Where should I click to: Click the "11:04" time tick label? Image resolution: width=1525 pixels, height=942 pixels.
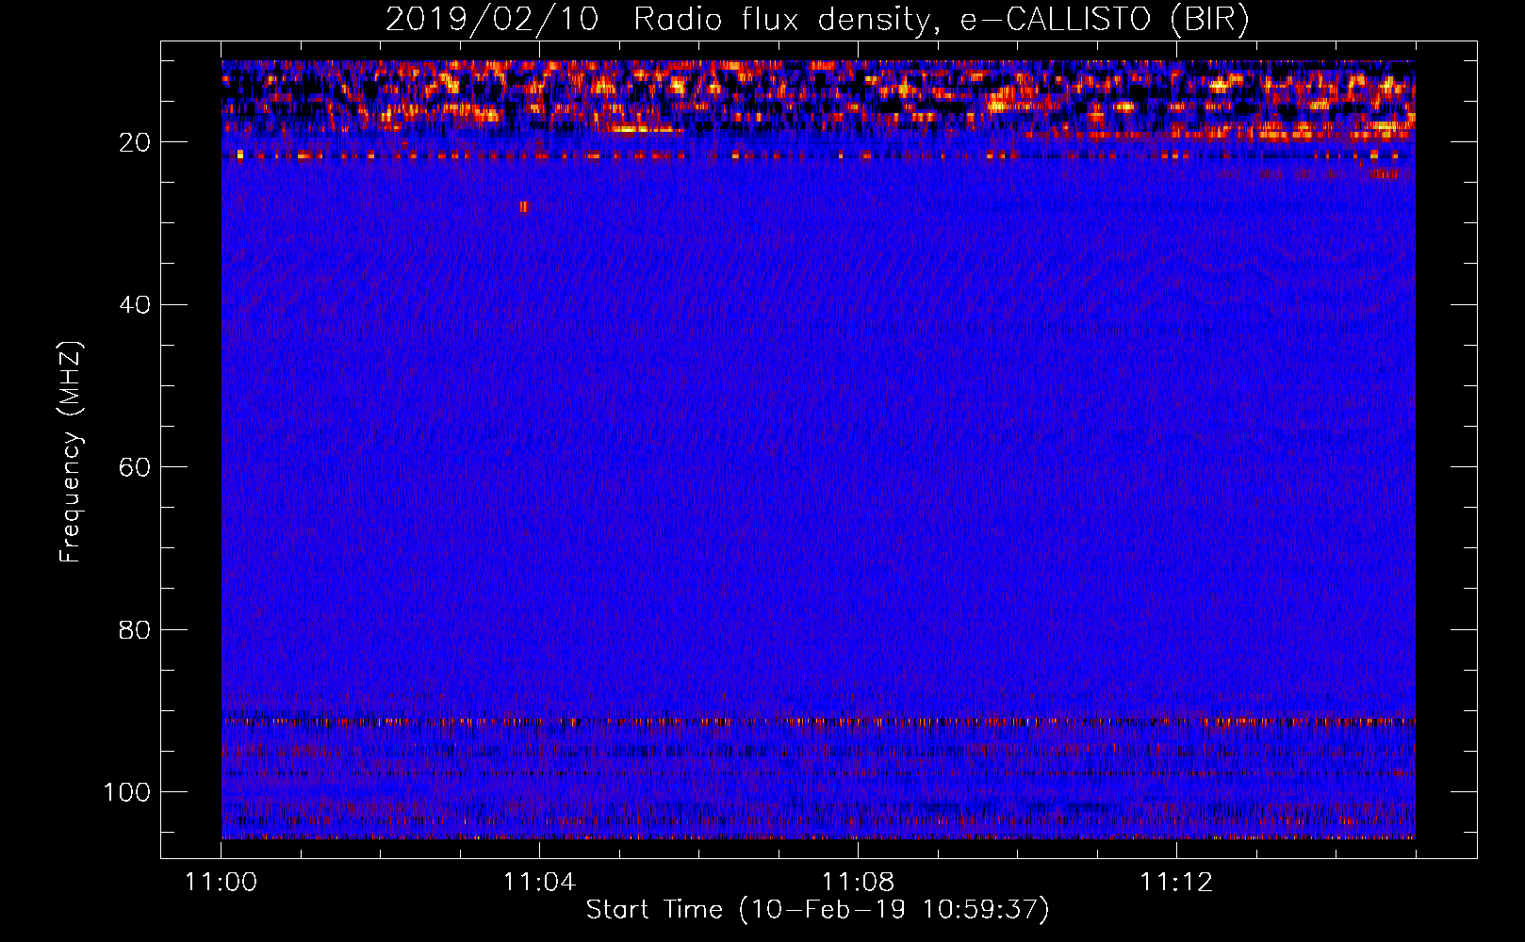point(539,882)
